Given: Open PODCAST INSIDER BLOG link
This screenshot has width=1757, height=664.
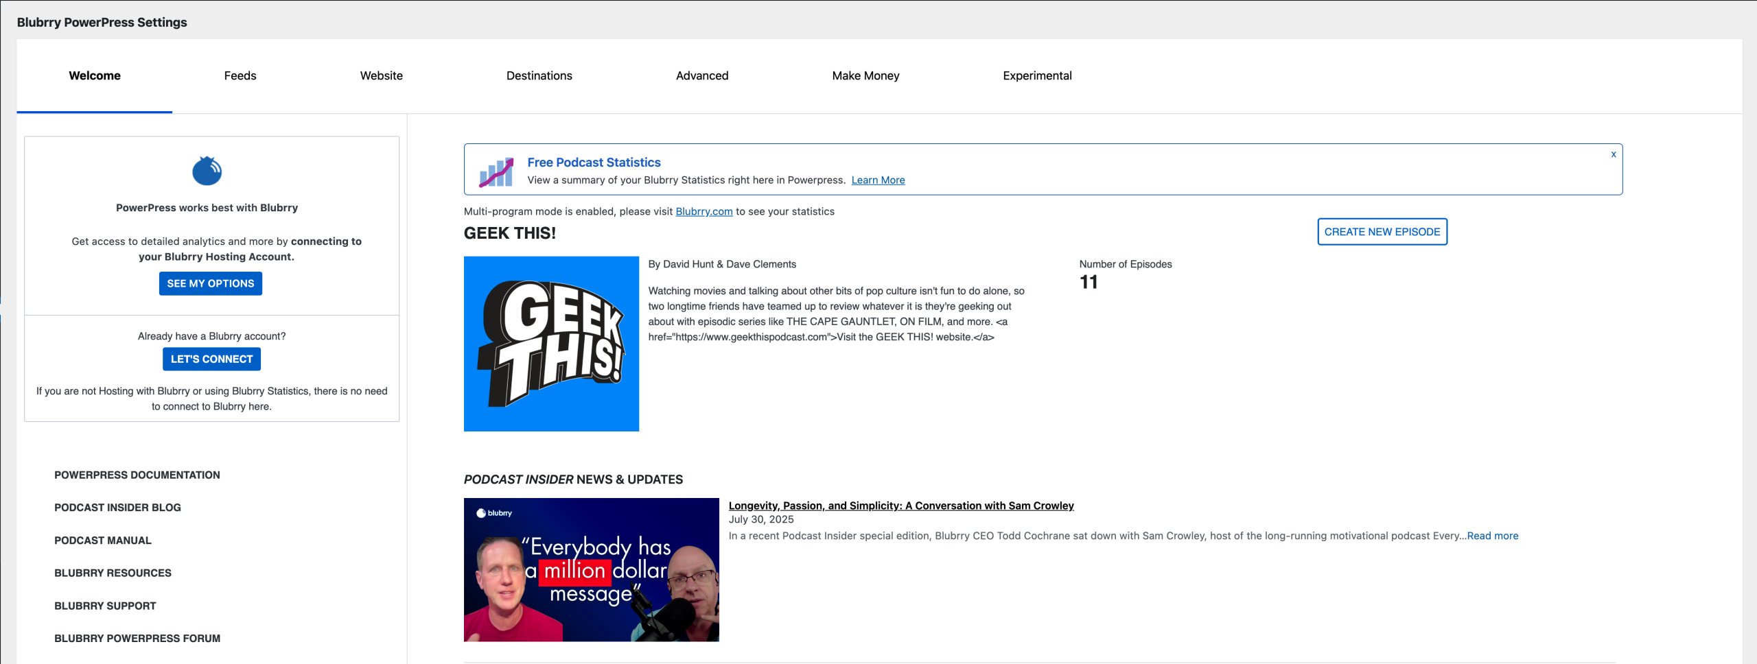Looking at the screenshot, I should tap(117, 508).
